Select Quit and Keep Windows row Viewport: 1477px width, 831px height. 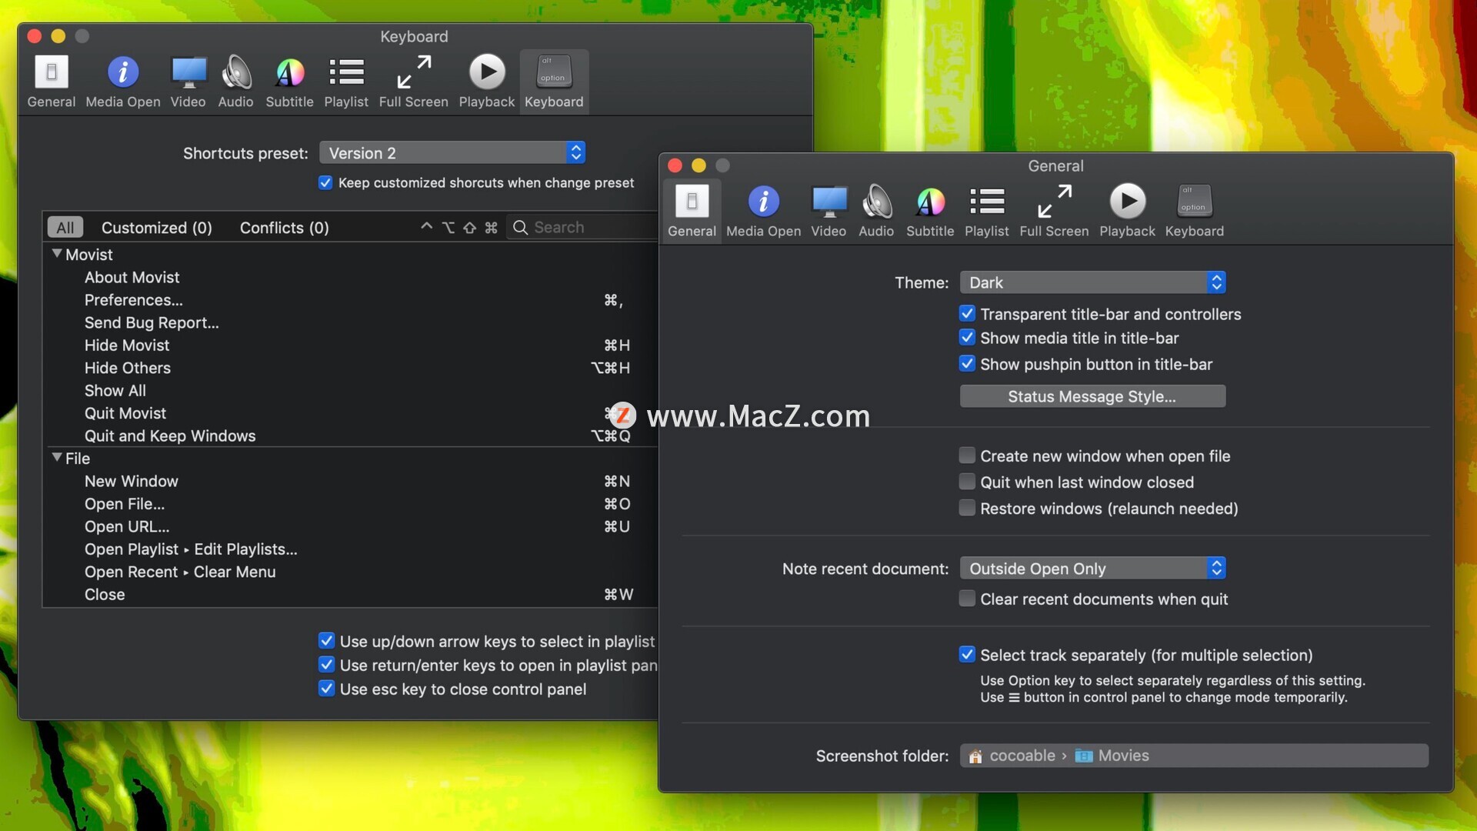coord(350,436)
